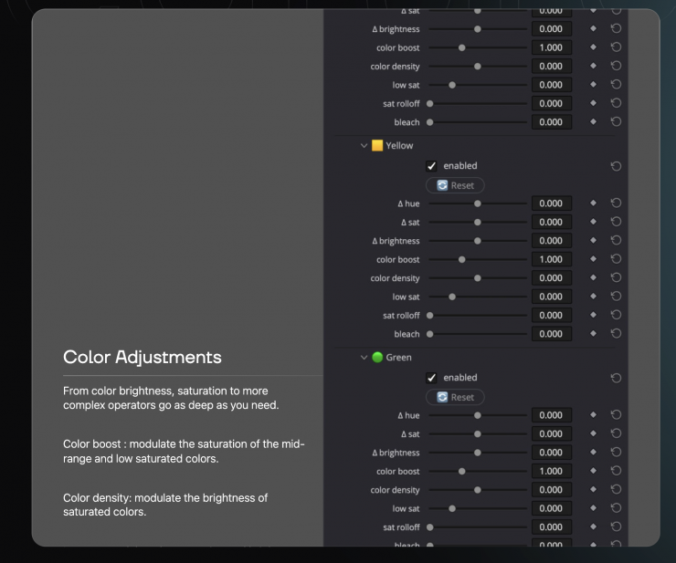Click the Green Δ hue value field
The height and width of the screenshot is (563, 676).
coord(551,415)
